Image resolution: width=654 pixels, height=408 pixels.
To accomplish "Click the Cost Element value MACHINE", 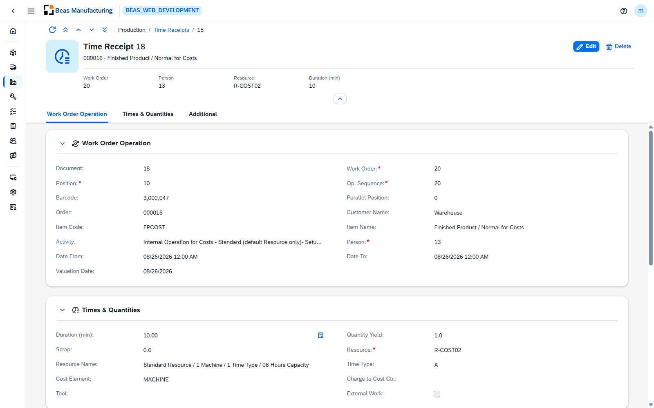I will pos(156,379).
